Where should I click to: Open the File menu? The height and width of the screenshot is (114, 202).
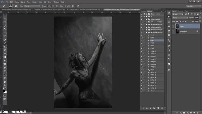(7, 2)
